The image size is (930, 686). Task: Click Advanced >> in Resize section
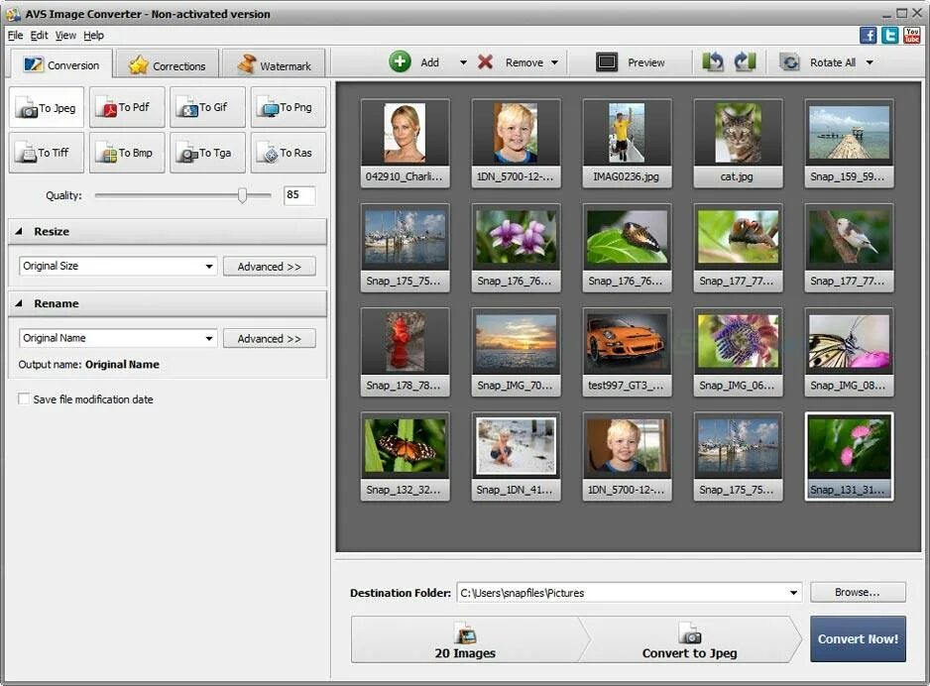[x=270, y=267]
